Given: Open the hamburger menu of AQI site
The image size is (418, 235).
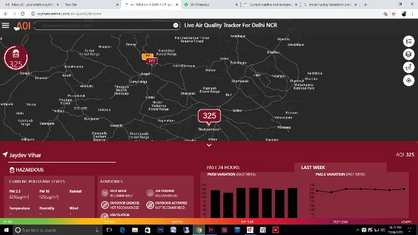Looking at the screenshot, I should point(5,25).
